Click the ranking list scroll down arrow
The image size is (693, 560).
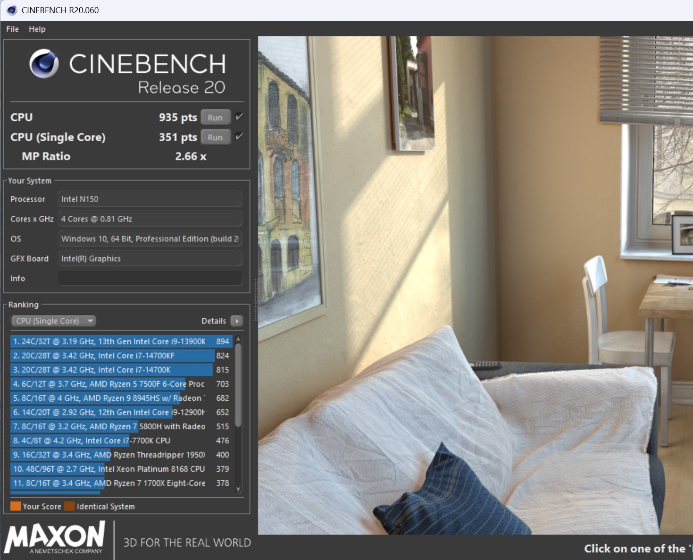click(x=238, y=490)
